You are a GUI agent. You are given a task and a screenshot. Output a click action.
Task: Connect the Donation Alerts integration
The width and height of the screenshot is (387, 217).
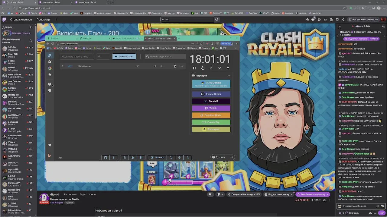pyautogui.click(x=211, y=115)
